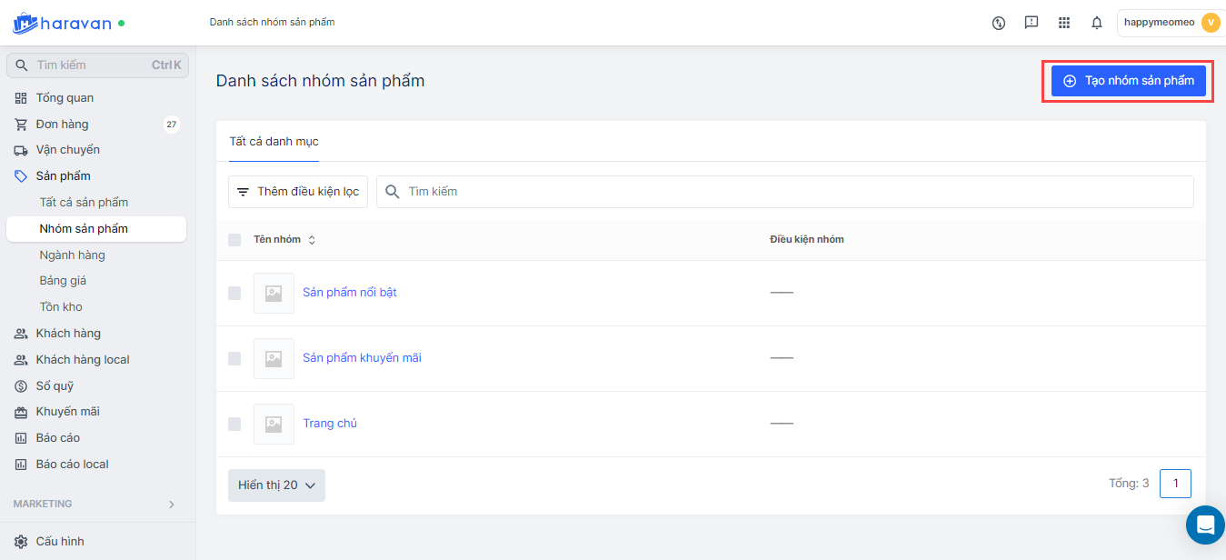Image resolution: width=1226 pixels, height=560 pixels.
Task: Go to Ngành hàng in sidebar
Action: (x=73, y=255)
